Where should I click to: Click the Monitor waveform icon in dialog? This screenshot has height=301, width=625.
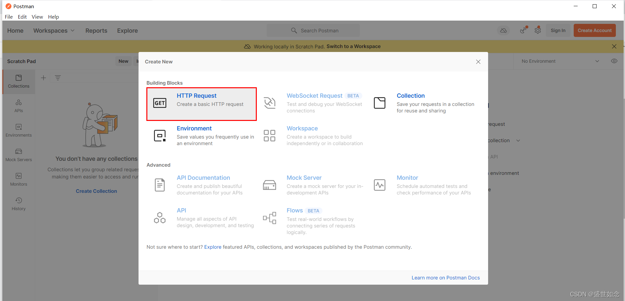(x=380, y=185)
